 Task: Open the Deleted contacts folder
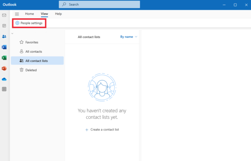click(37, 70)
